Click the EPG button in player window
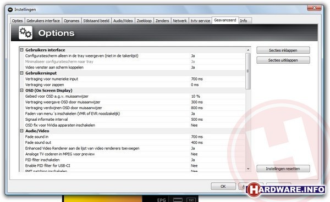330x202 pixels. click(x=161, y=200)
